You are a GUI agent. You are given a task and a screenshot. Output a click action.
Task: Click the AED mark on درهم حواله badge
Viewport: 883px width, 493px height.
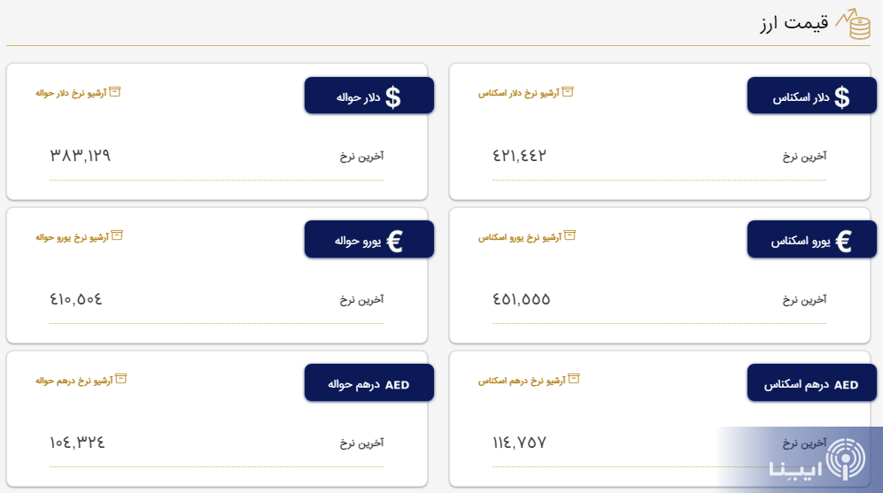(397, 385)
